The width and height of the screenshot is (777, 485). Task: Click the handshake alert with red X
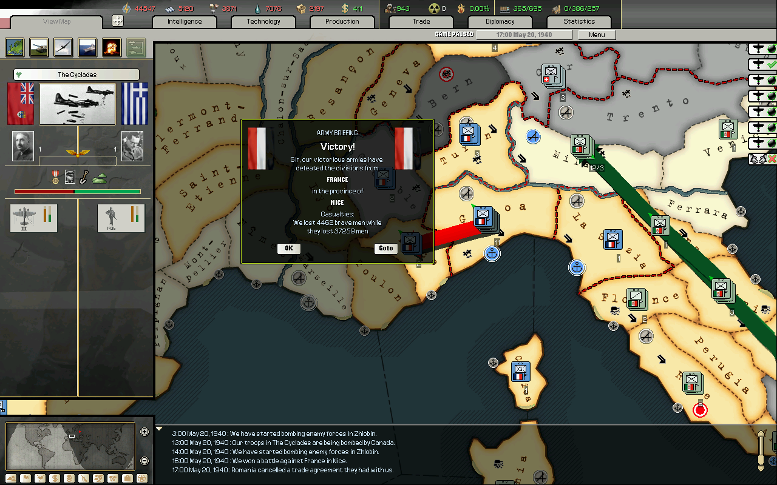(x=763, y=159)
